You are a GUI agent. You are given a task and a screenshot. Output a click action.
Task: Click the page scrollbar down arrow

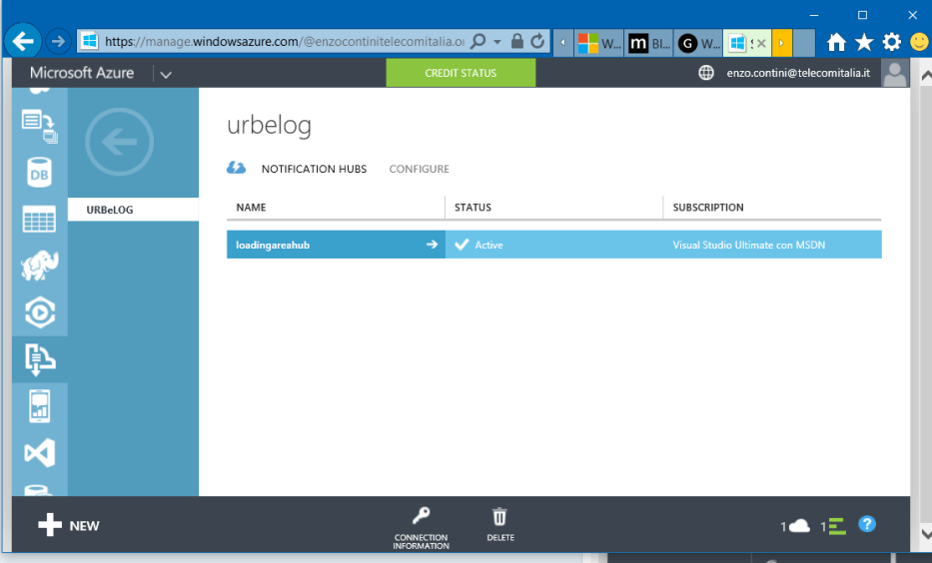click(926, 533)
